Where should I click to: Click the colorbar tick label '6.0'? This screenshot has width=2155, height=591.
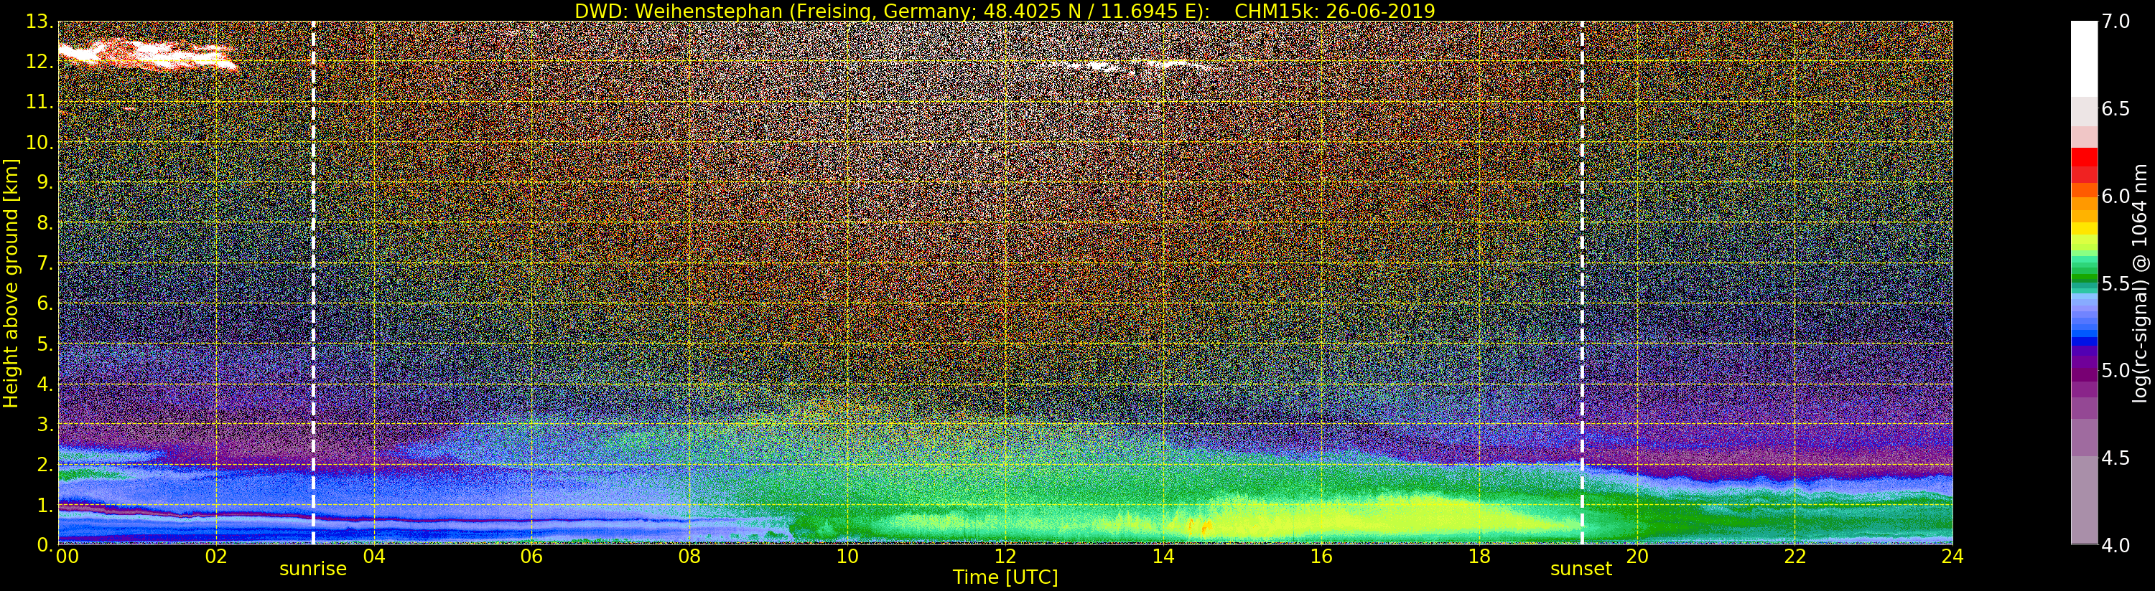(x=2115, y=196)
